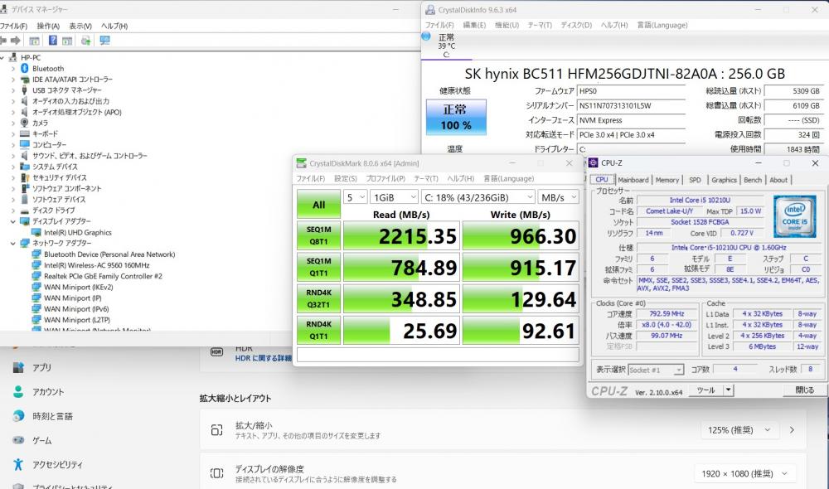This screenshot has width=829, height=489.
Task: Switch to the About tab in CPU-Z
Action: tap(778, 180)
